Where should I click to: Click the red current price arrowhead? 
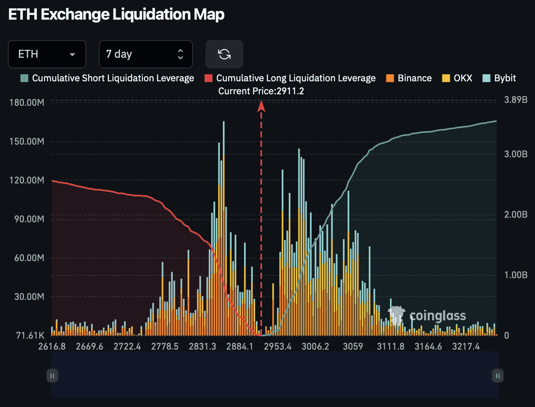(261, 106)
